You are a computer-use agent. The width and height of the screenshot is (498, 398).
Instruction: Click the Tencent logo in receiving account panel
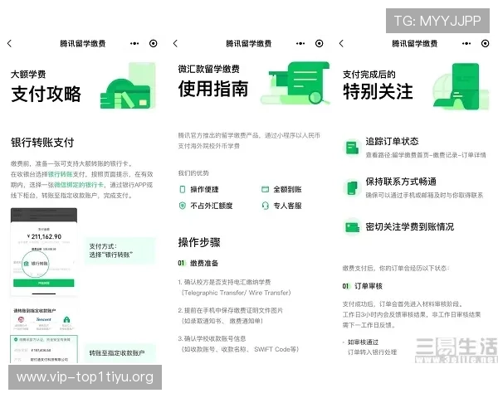tap(43, 319)
